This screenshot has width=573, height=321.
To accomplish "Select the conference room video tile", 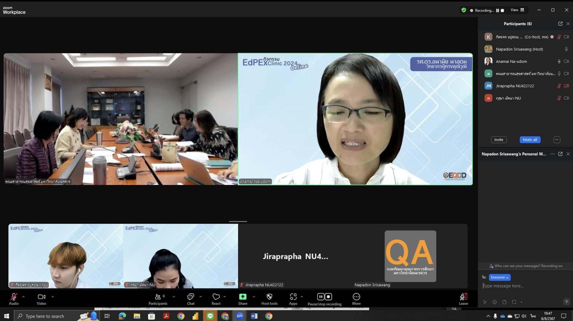I will [121, 119].
